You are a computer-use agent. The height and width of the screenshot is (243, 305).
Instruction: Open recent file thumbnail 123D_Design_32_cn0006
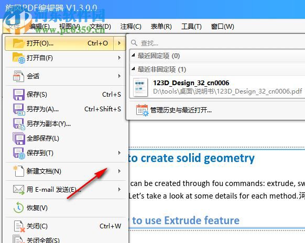coord(140,87)
